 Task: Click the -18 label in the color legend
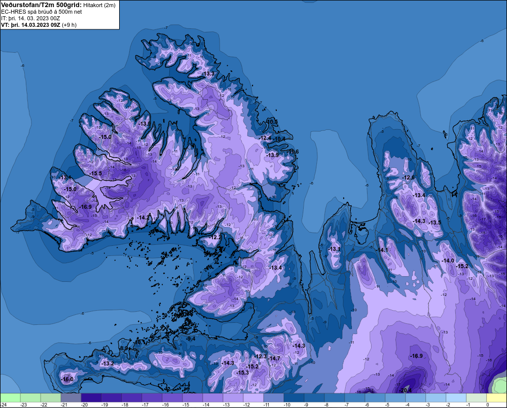click(125, 405)
